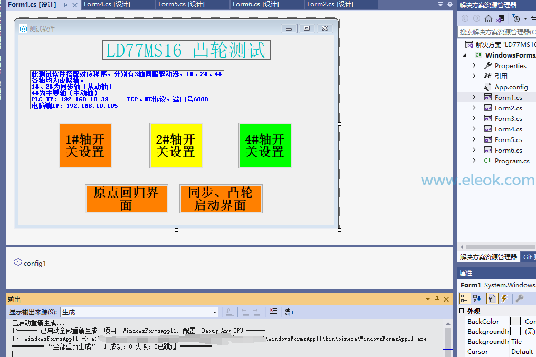Close the Form1.cs design tab

(x=75, y=5)
